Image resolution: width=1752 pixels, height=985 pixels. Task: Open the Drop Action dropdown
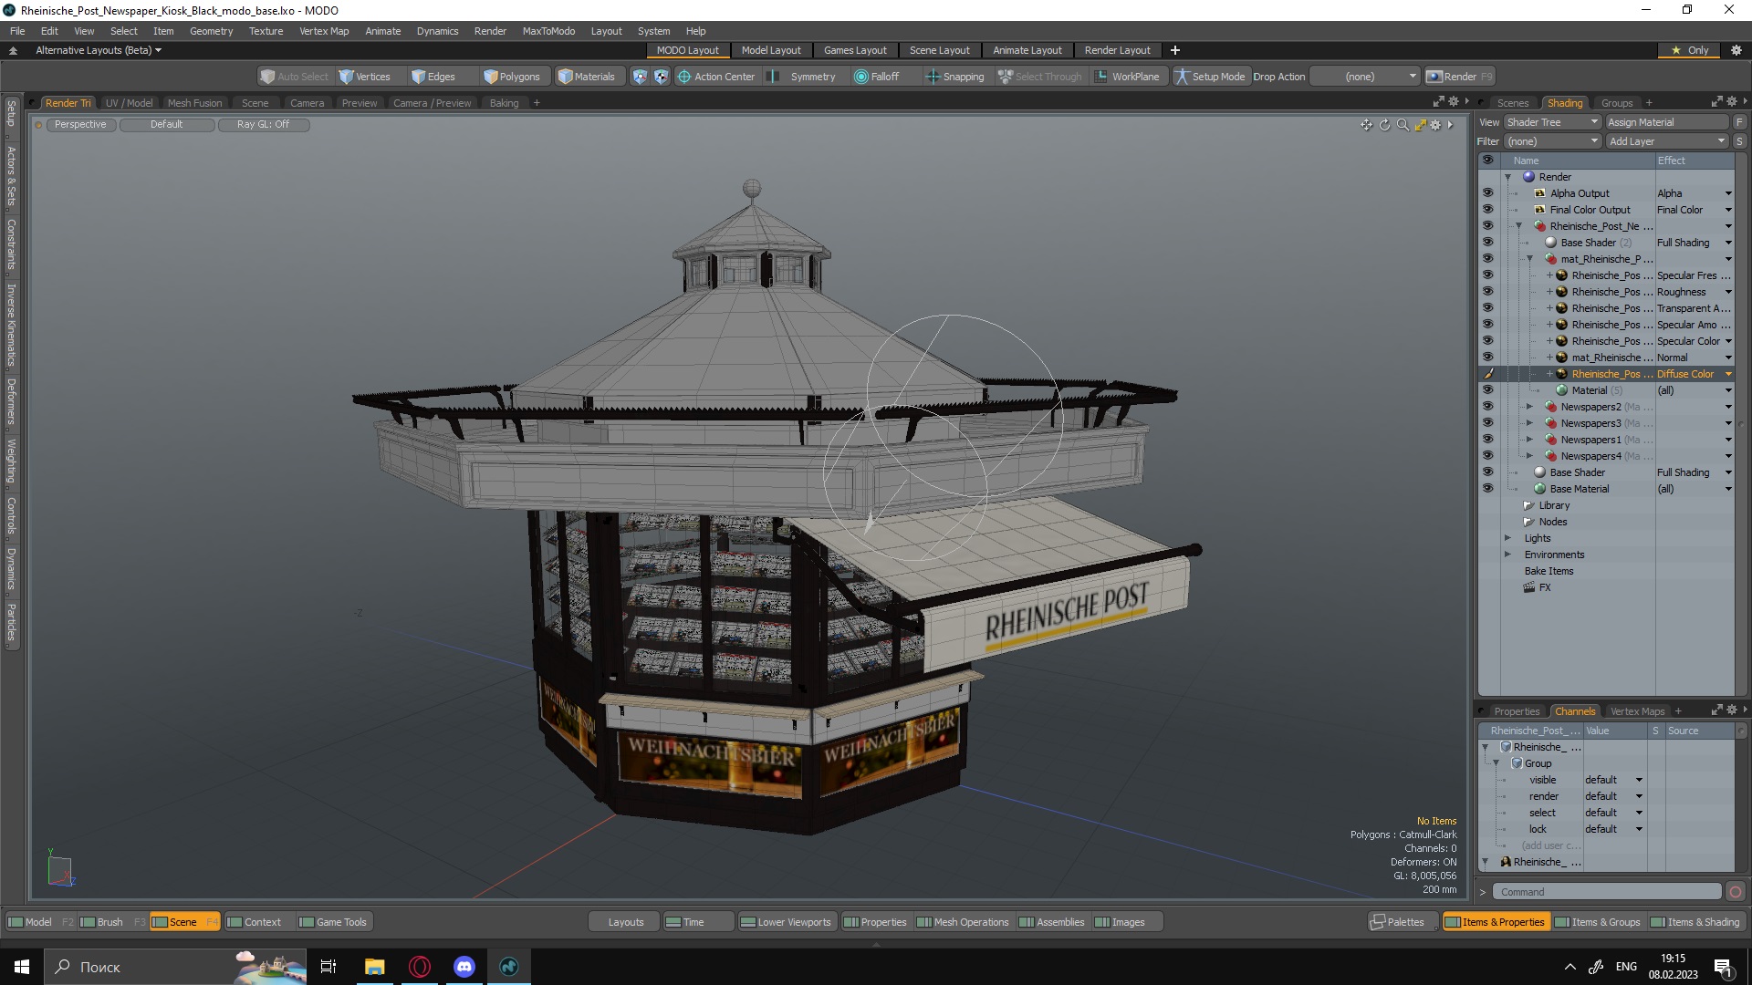point(1364,77)
